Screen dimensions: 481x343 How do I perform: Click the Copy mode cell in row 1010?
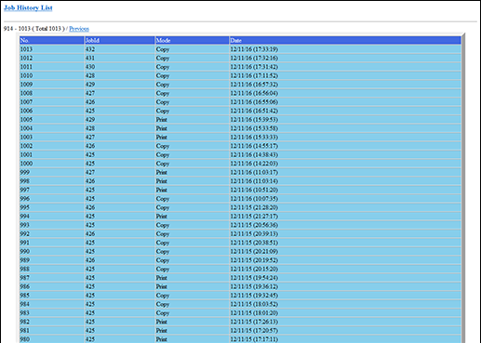pos(192,75)
